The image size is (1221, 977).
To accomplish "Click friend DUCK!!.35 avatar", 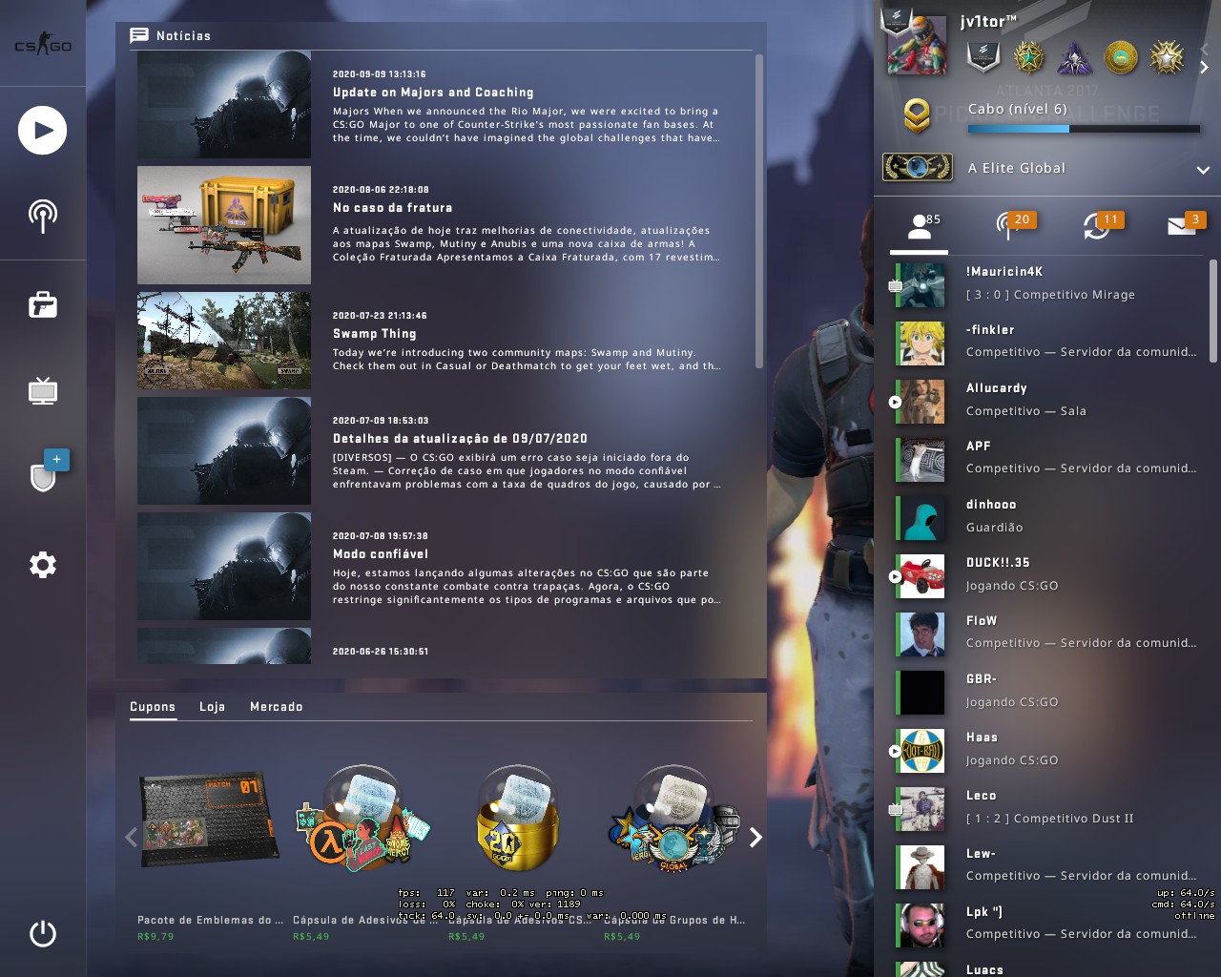I will (921, 576).
